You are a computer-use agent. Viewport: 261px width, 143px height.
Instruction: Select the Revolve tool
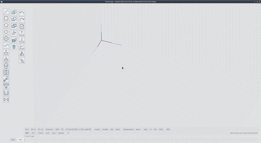point(6,66)
